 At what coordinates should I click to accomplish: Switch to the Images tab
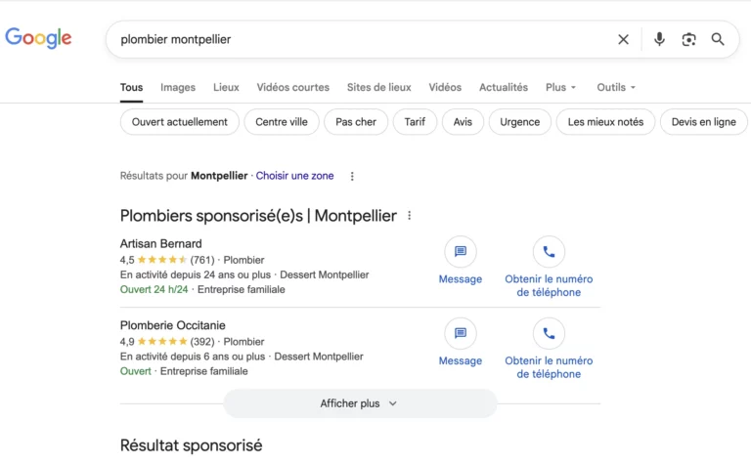pyautogui.click(x=178, y=87)
